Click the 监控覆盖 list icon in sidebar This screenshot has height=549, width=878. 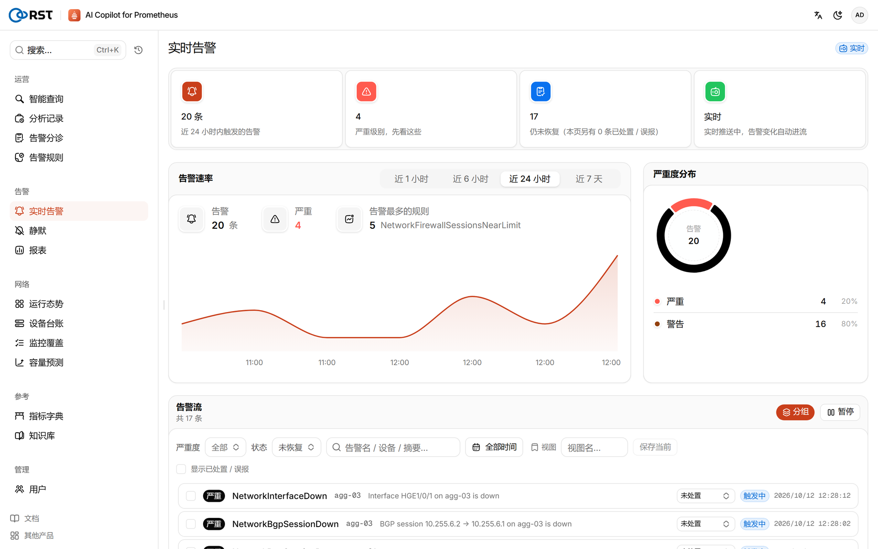tap(19, 343)
